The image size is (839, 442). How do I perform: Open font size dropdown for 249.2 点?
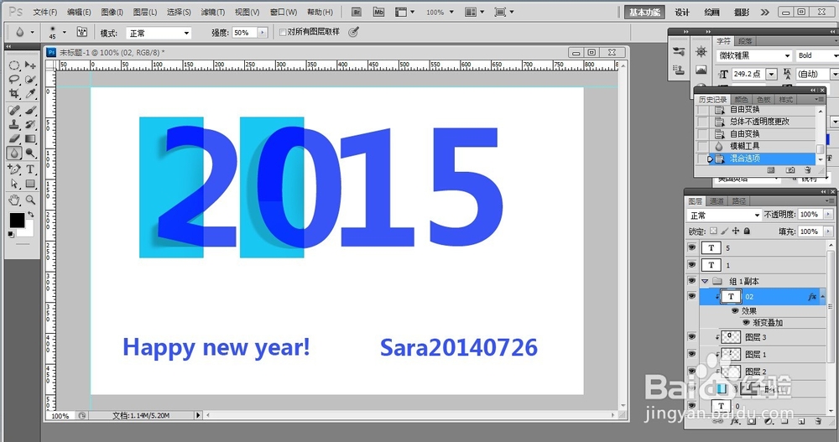pyautogui.click(x=772, y=74)
